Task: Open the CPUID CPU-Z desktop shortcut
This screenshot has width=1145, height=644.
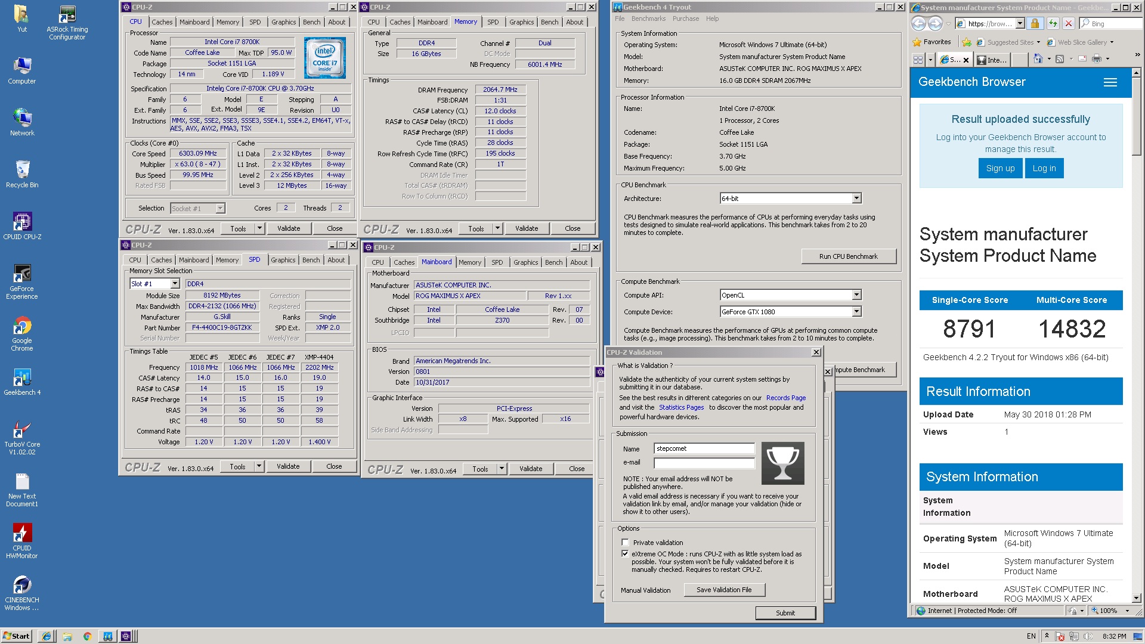Action: [22, 226]
